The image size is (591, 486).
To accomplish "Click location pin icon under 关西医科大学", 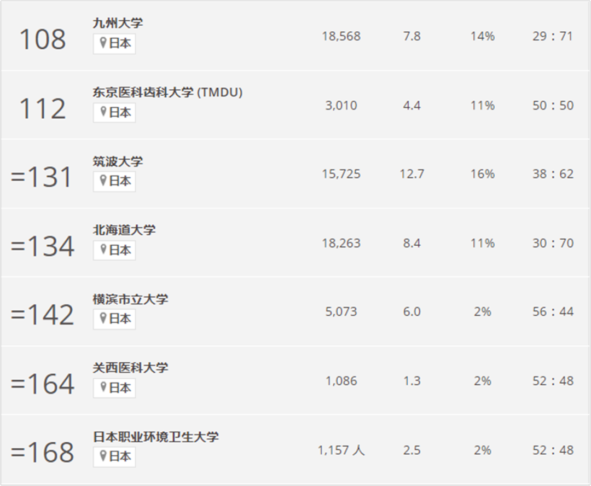I will click(x=103, y=387).
